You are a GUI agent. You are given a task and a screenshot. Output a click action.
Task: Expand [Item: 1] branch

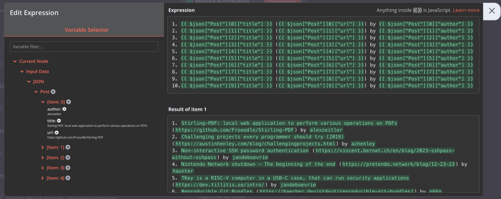(43, 147)
